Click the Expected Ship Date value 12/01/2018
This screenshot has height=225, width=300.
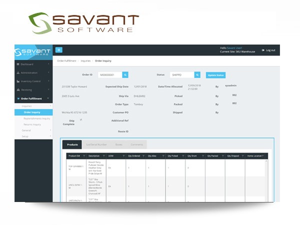coord(140,86)
